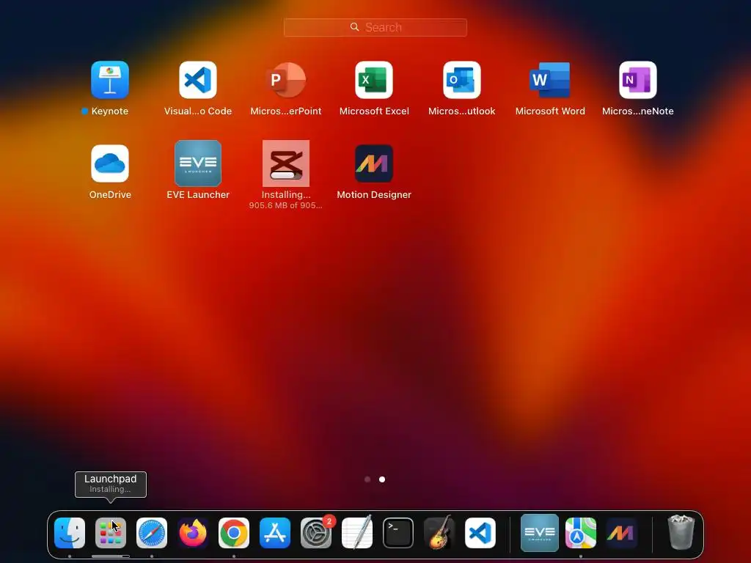The height and width of the screenshot is (563, 751).
Task: Click the 'Visual...o Code' label text
Action: 198,111
